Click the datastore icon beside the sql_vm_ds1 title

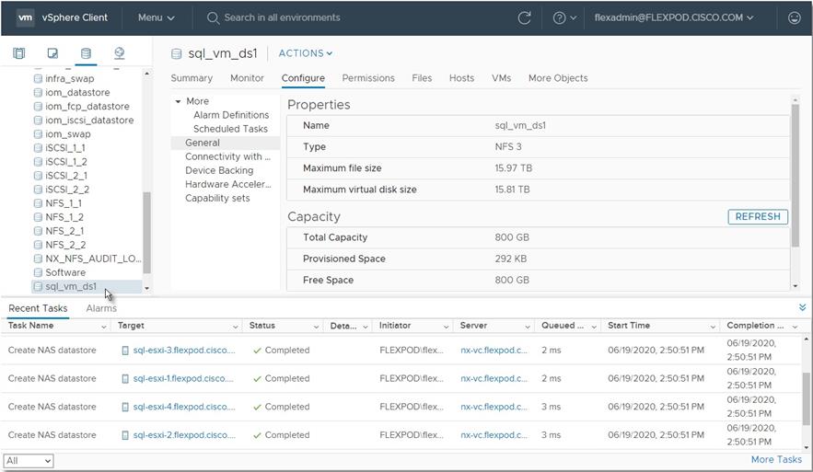tap(176, 53)
